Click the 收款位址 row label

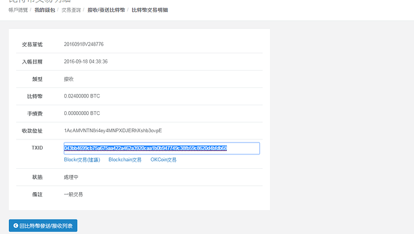(32, 131)
